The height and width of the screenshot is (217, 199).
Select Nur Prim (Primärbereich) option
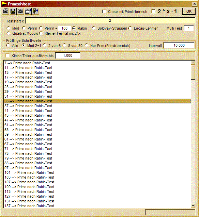click(87, 45)
